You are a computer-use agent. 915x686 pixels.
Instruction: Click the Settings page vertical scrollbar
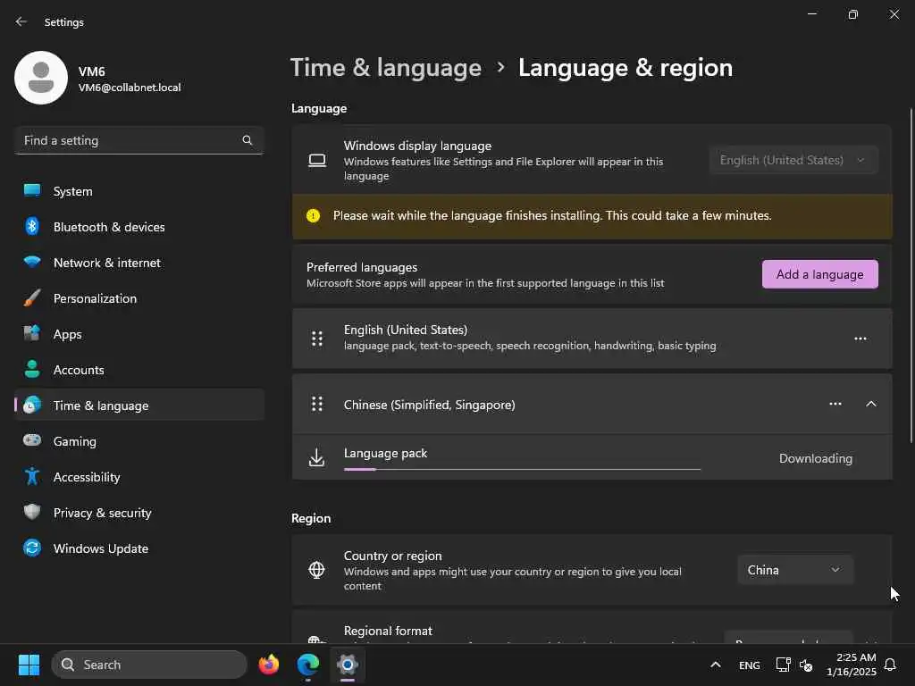coord(911,275)
